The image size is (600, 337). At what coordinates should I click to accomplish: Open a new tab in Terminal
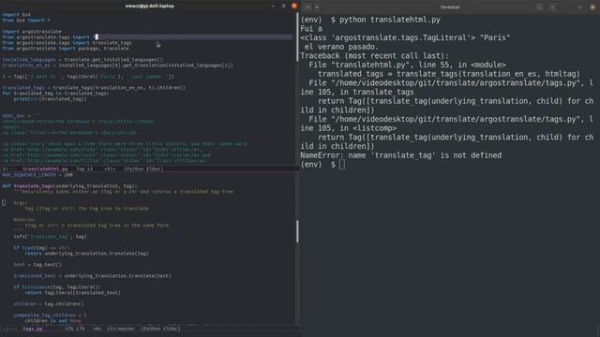pyautogui.click(x=307, y=7)
